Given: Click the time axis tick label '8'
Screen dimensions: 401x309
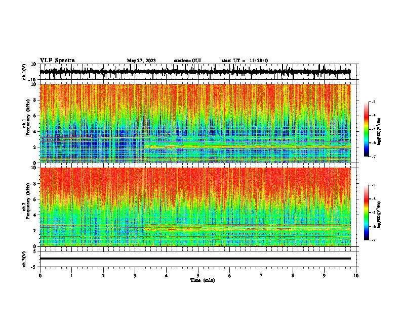Looking at the screenshot, I should [293, 276].
